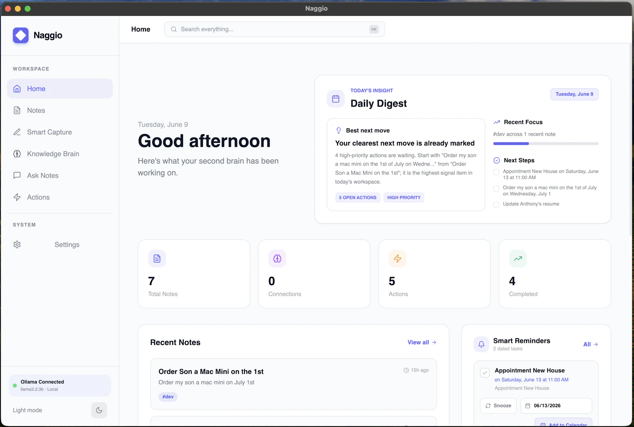Click Add to Calendar button
This screenshot has height=427, width=634.
(x=563, y=423)
